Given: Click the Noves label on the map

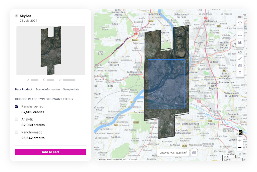Looking at the screenshot, I should coord(211,124).
